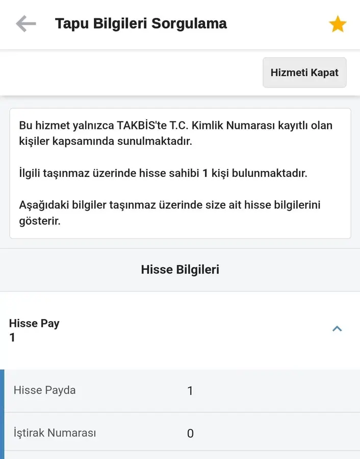Go back using the left arrow
Image resolution: width=360 pixels, height=459 pixels.
(x=25, y=23)
